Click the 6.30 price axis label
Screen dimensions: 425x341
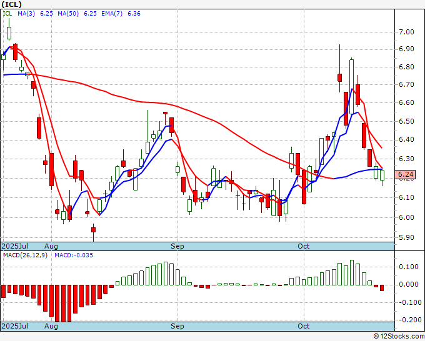pyautogui.click(x=406, y=159)
